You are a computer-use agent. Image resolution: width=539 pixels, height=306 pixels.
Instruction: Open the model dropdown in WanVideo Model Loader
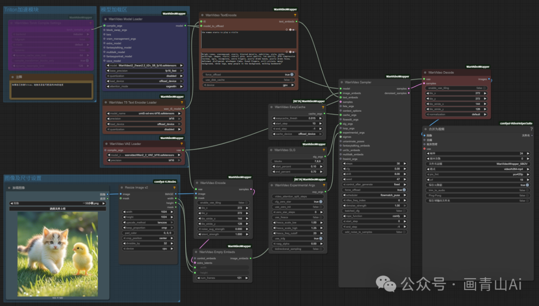(x=145, y=65)
